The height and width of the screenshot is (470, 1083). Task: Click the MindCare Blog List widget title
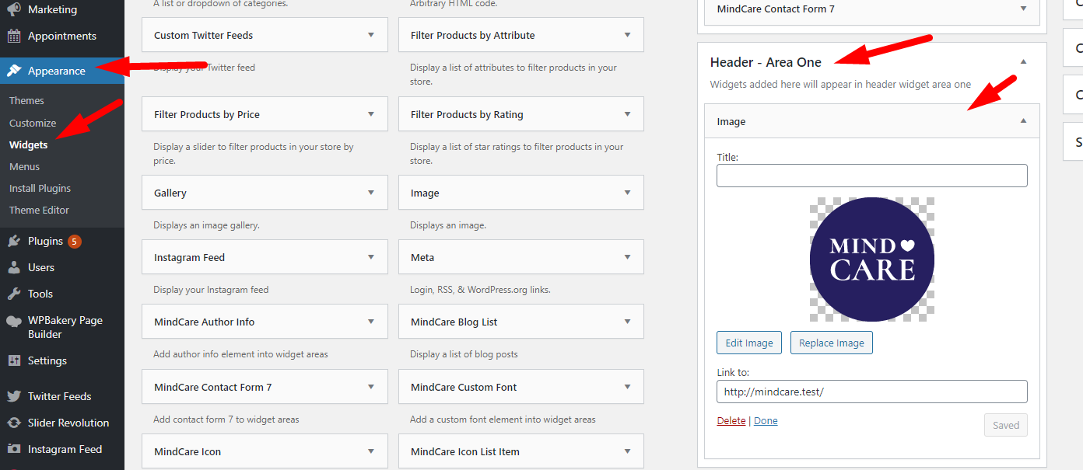(x=454, y=322)
